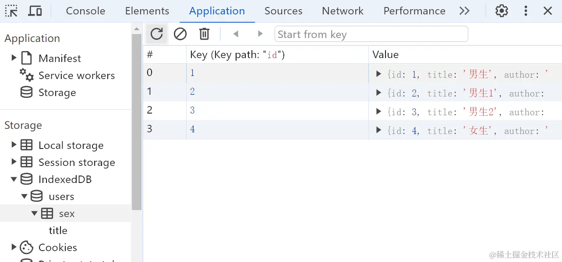Expand the value object for key 1
The height and width of the screenshot is (262, 562).
point(379,74)
